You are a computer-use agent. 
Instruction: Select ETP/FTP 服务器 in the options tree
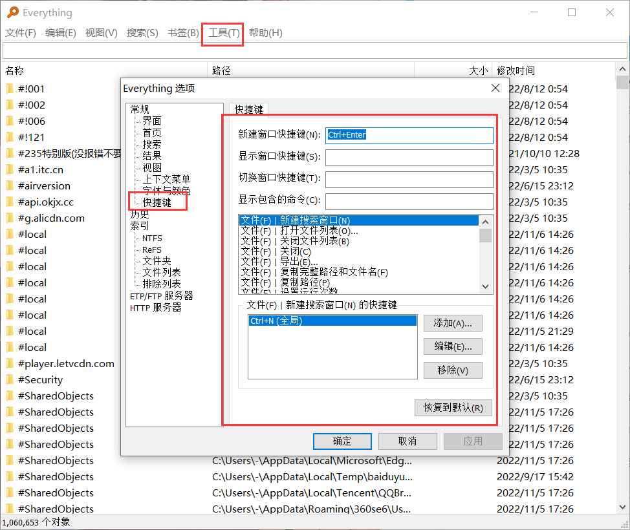[x=162, y=296]
